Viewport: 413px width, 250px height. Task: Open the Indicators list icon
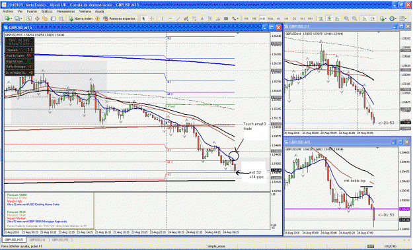[381, 18]
